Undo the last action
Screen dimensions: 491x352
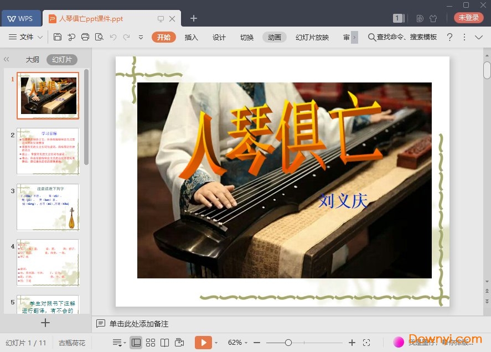click(x=113, y=38)
